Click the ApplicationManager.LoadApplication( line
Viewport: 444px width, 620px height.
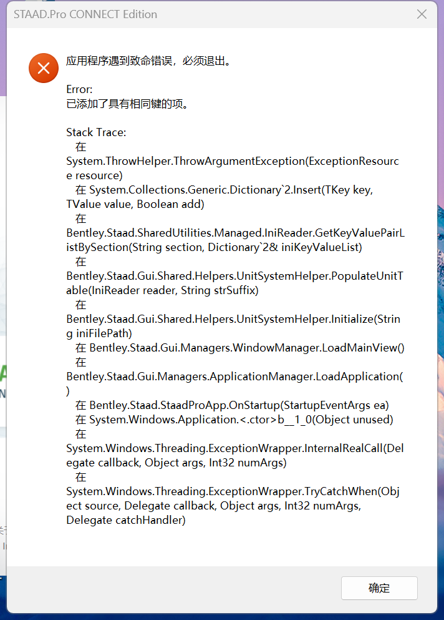(x=234, y=376)
